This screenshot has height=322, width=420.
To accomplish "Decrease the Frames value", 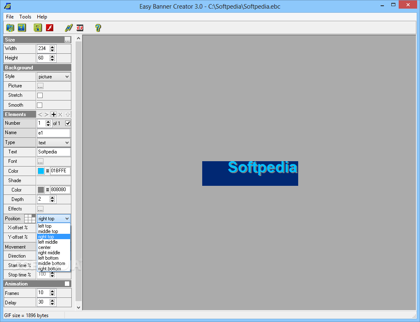I will pos(52,295).
